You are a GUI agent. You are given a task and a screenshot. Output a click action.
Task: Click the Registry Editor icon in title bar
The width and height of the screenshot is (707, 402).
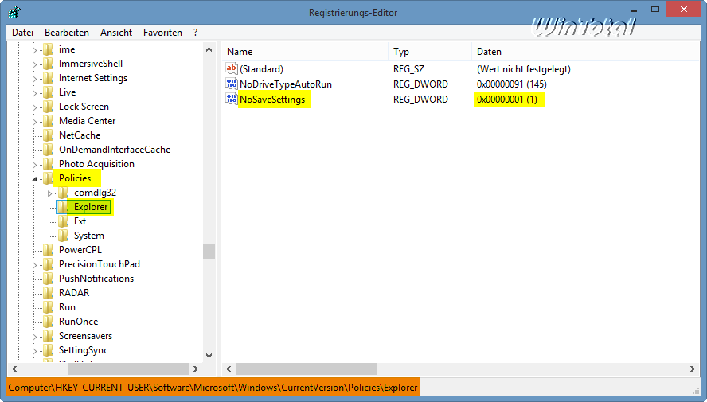(x=14, y=12)
